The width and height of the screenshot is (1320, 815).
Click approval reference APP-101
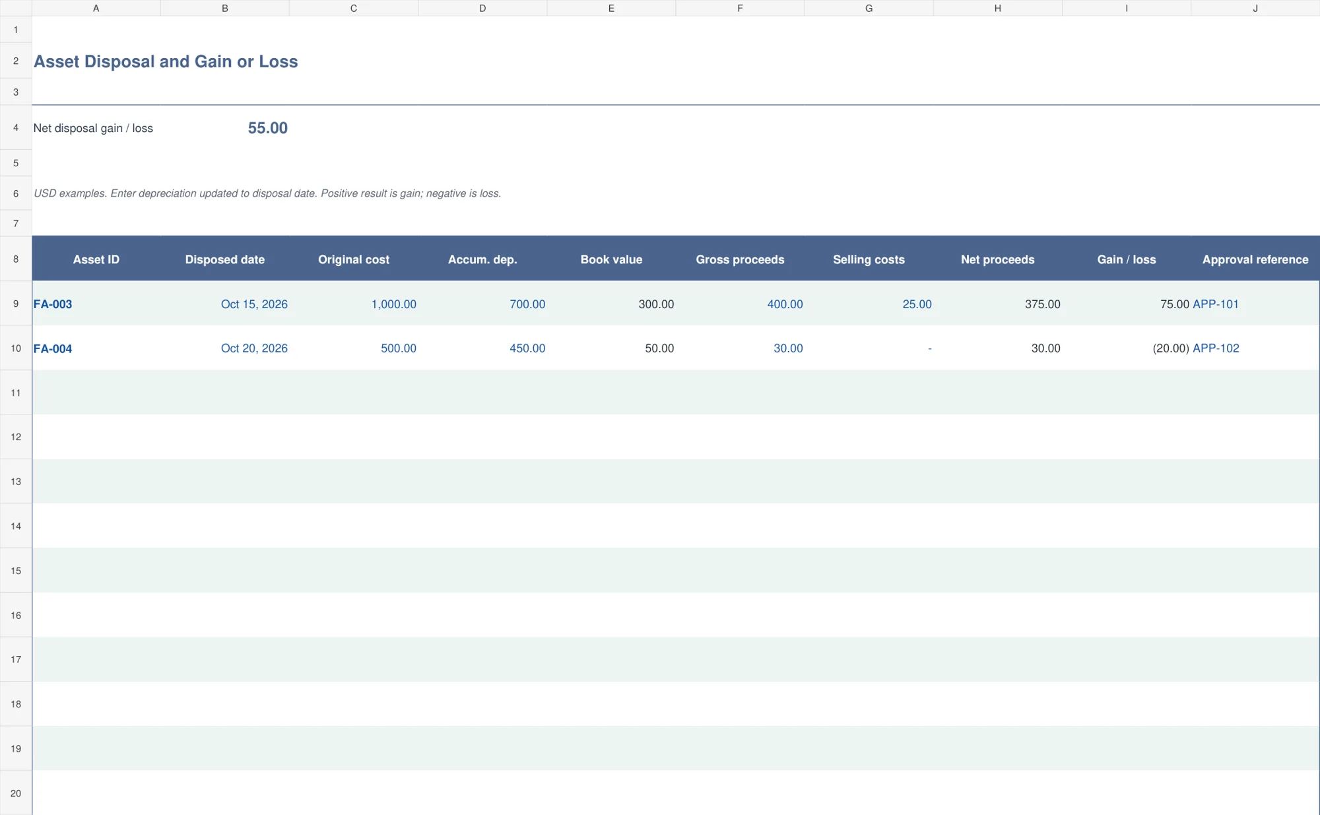tap(1216, 304)
